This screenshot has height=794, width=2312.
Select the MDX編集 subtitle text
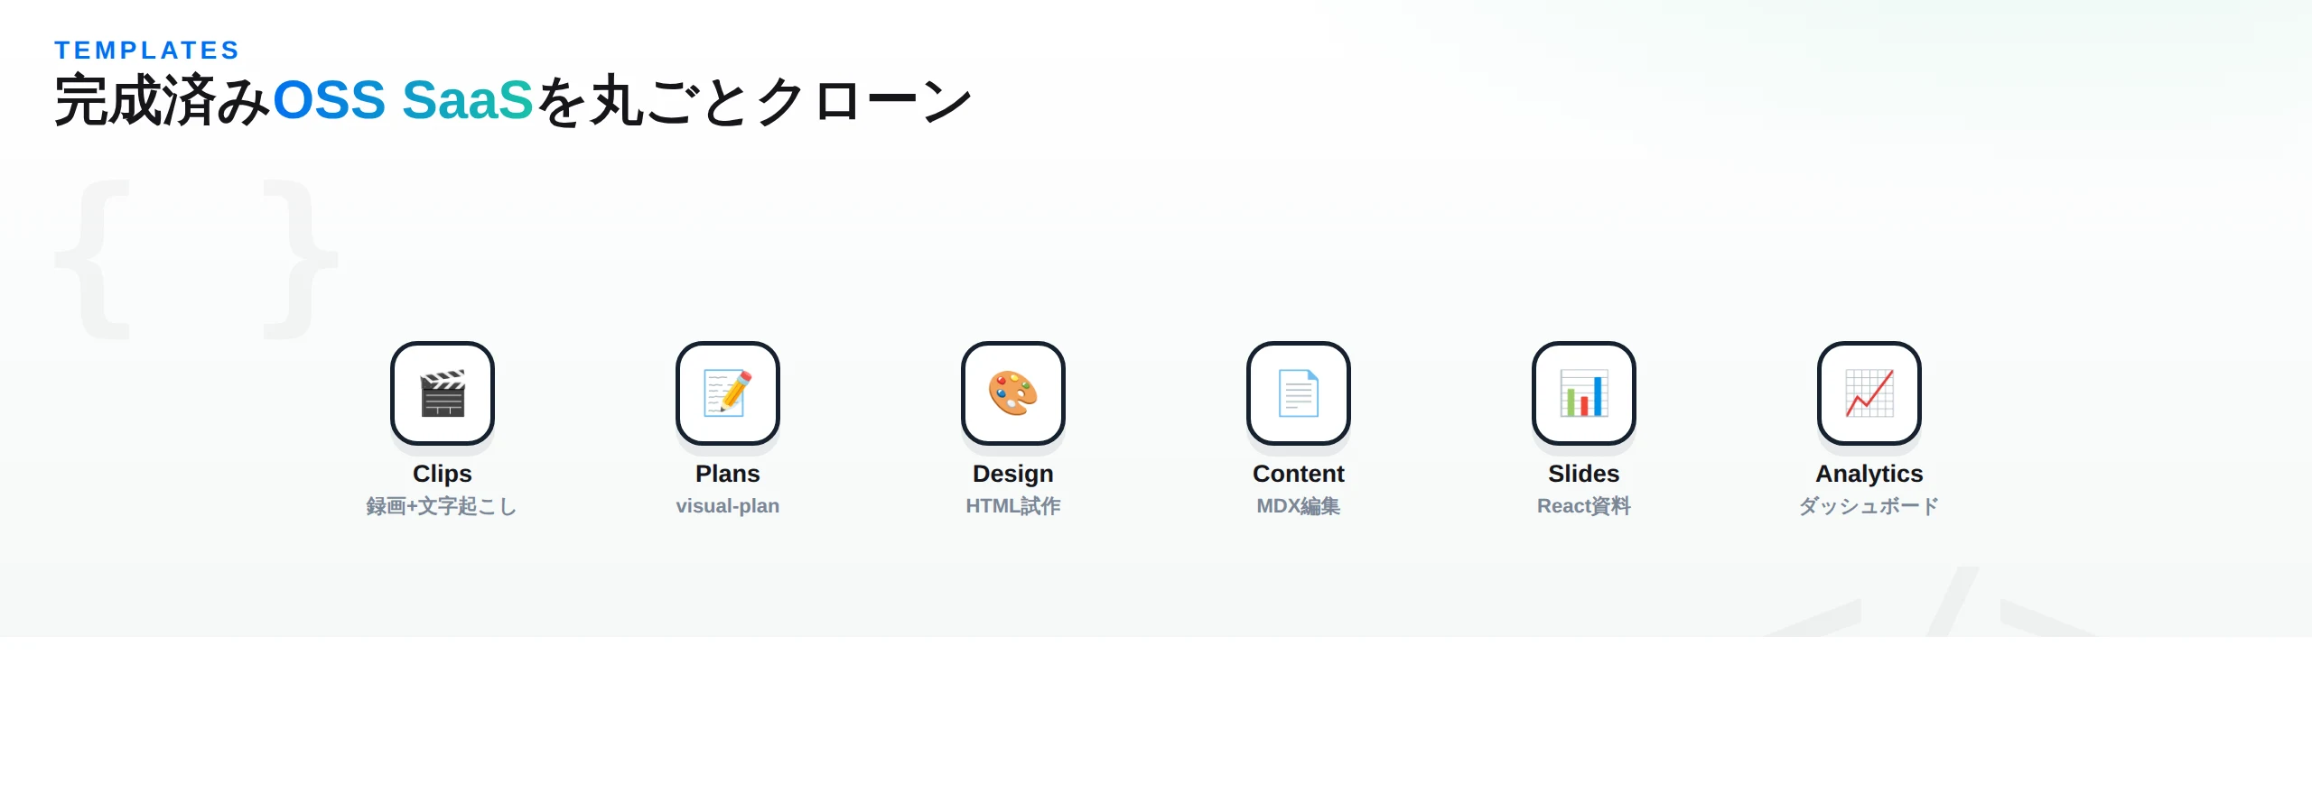1299,506
